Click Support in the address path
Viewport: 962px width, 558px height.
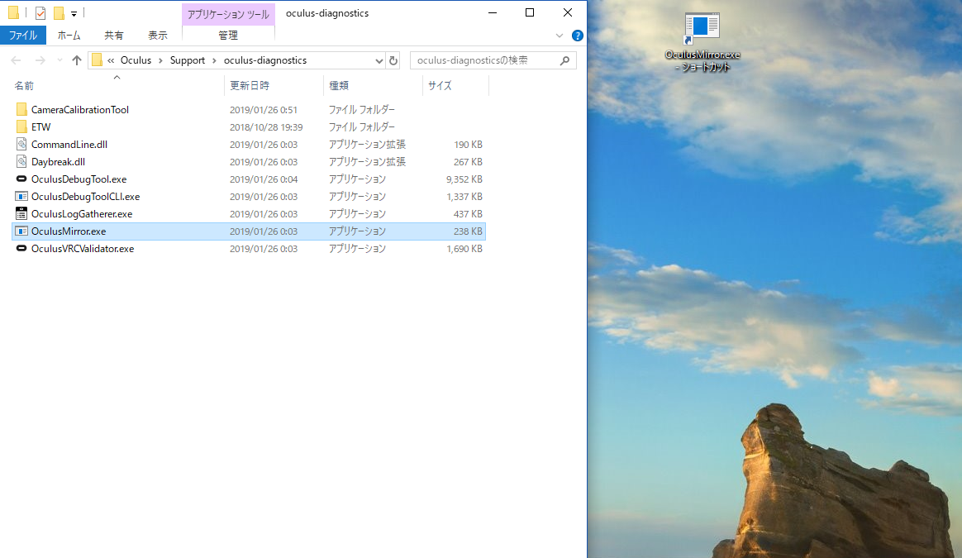click(x=187, y=60)
